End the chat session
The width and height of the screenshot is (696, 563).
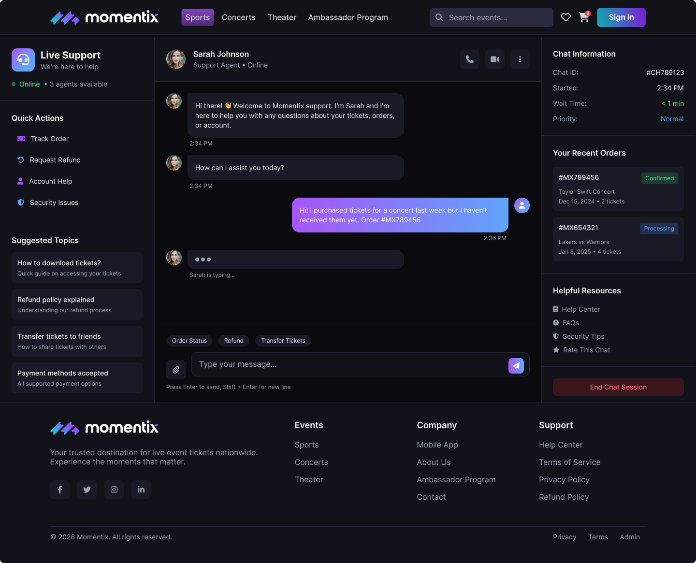pos(618,387)
